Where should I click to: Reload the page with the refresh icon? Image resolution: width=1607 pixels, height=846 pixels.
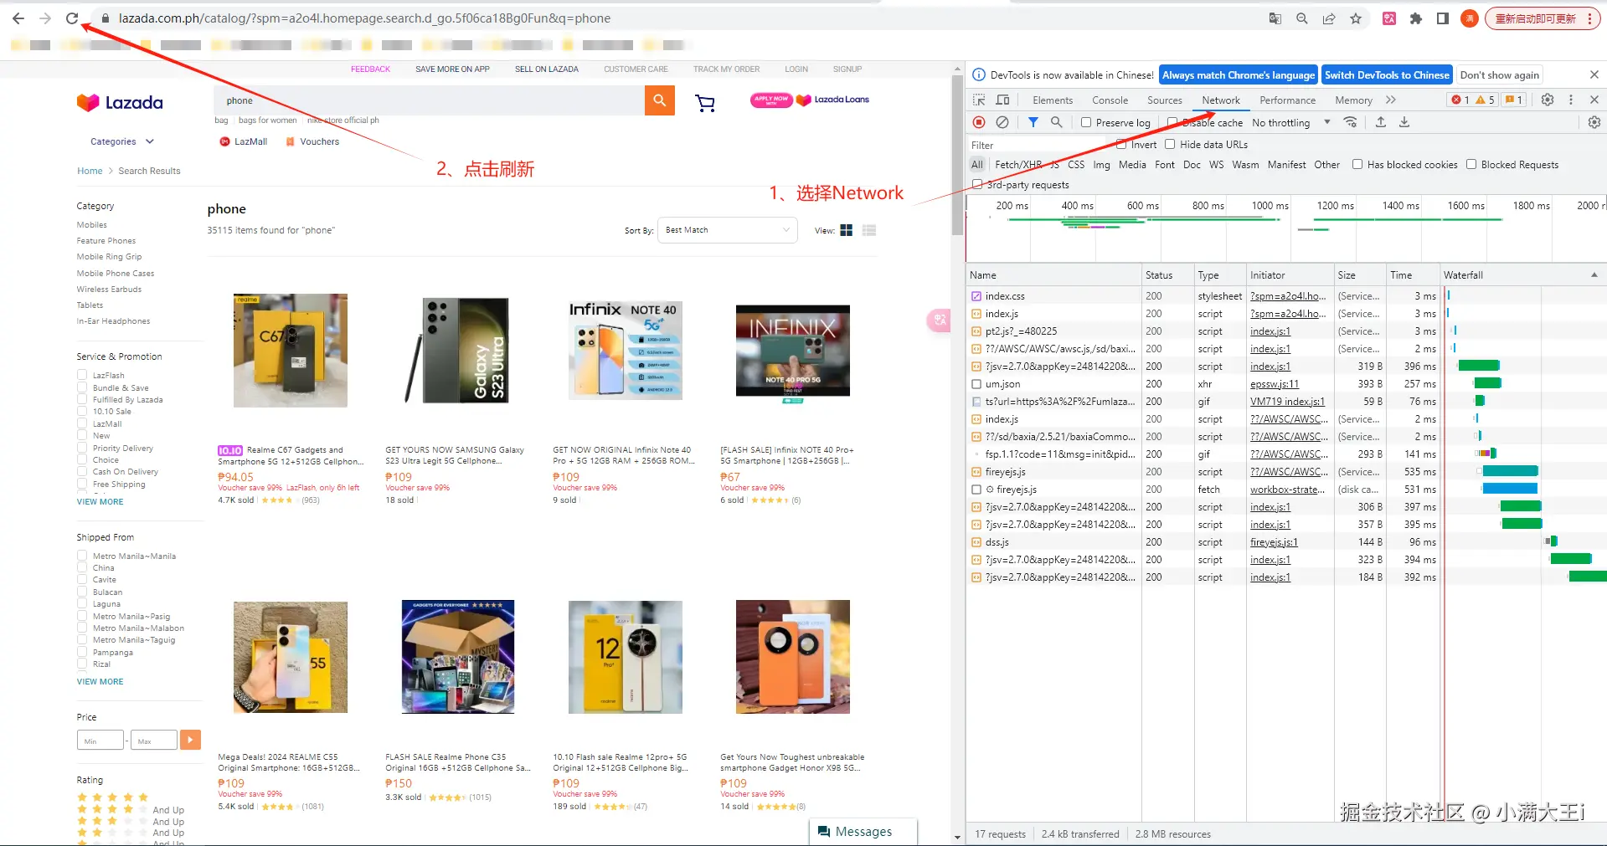pos(72,18)
